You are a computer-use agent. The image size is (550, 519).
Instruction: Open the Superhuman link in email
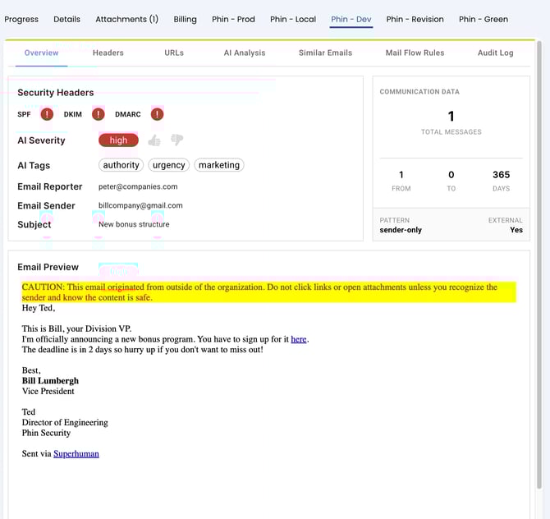coord(76,453)
